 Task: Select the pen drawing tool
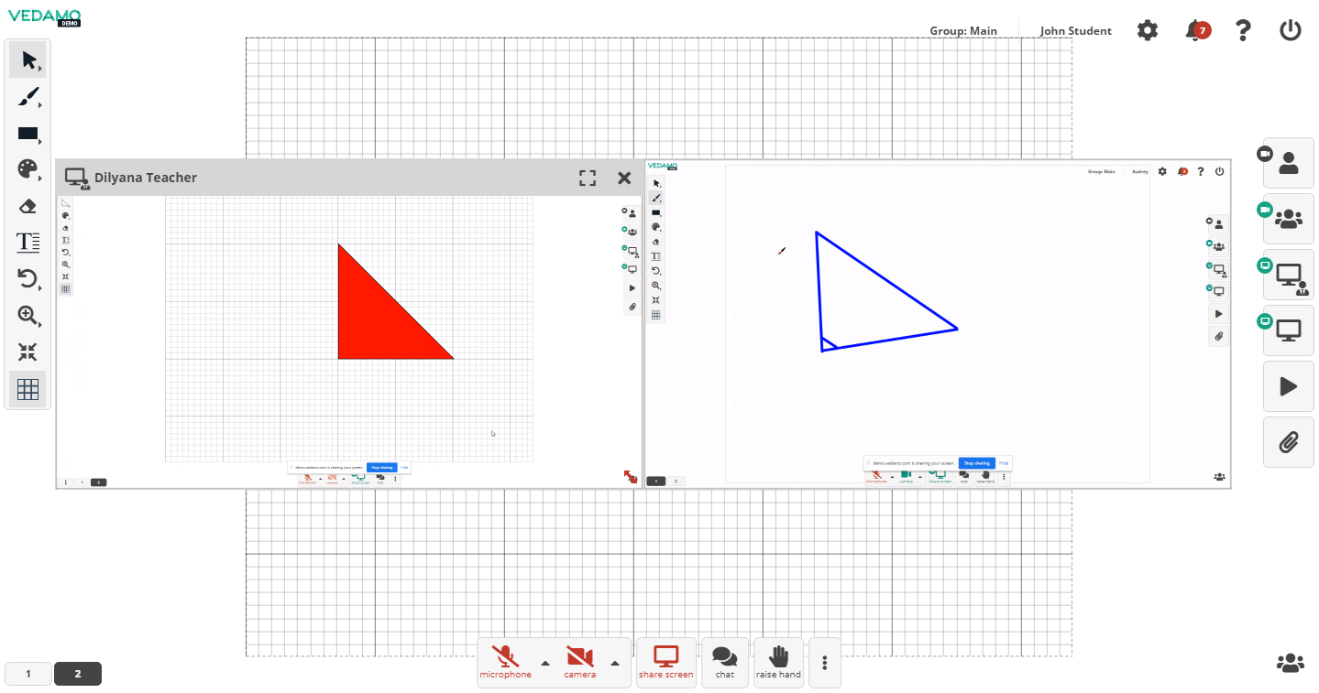click(x=27, y=97)
